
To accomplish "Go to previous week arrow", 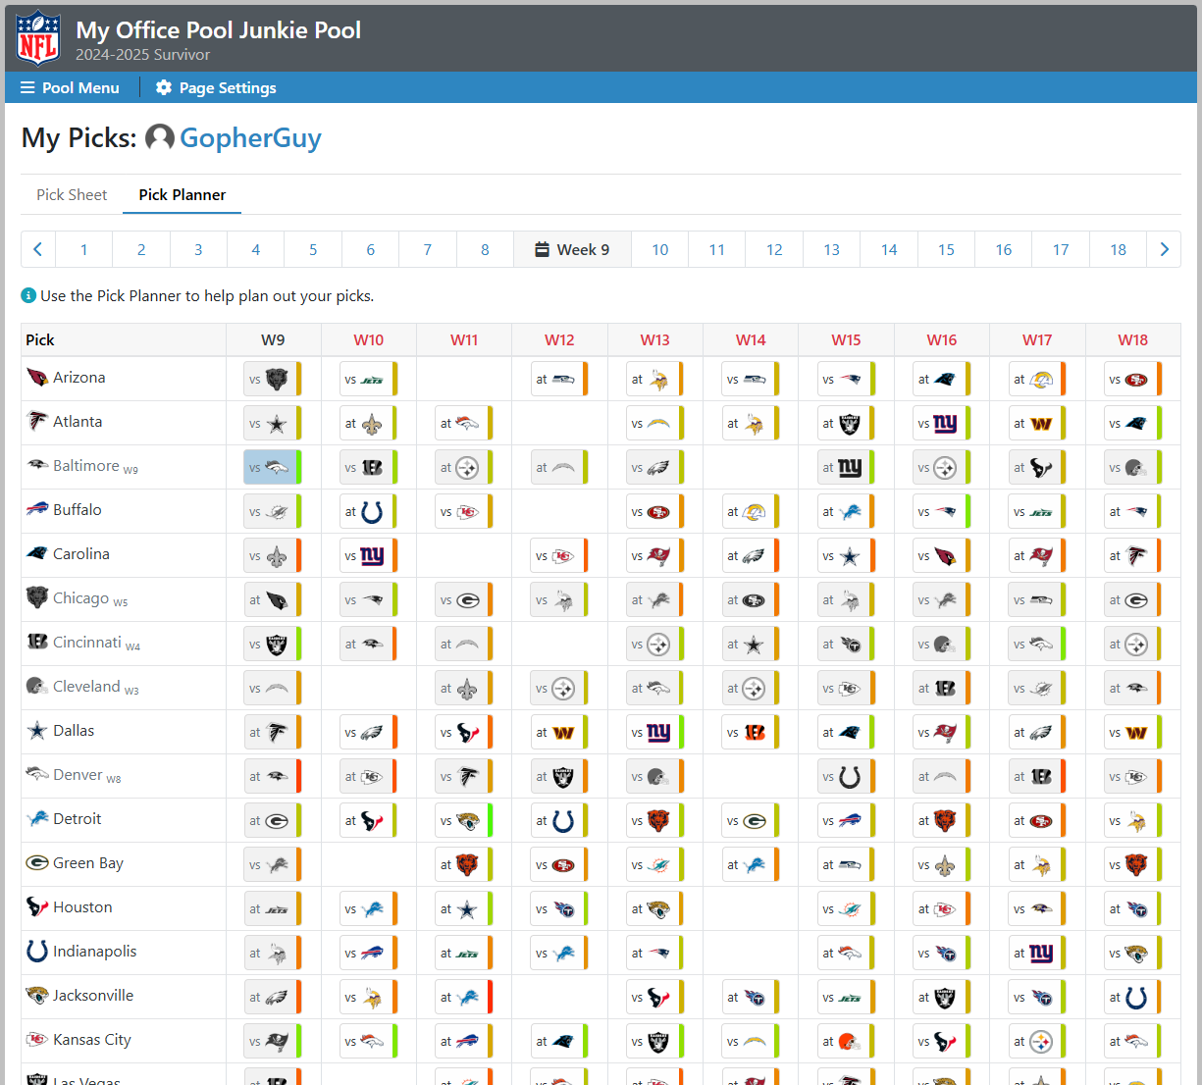I will coord(38,249).
